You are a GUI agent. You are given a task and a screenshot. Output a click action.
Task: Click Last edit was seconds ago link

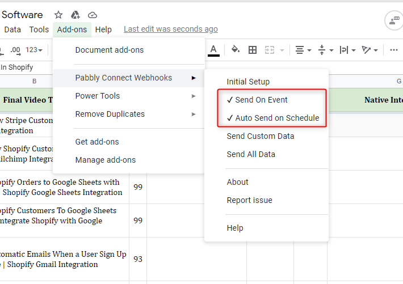coord(171,29)
